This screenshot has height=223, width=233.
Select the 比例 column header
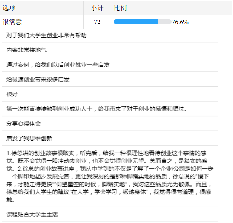coord(119,8)
